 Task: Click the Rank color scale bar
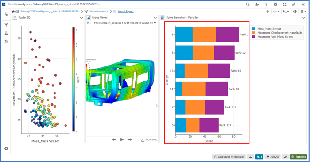pos(74,79)
